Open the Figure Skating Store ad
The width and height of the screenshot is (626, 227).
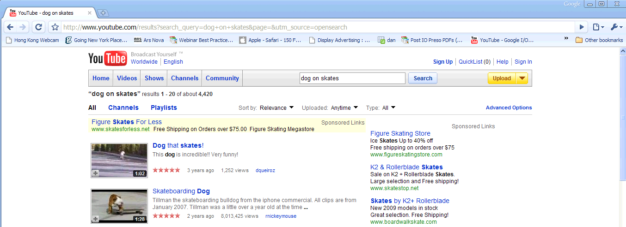[x=400, y=133]
